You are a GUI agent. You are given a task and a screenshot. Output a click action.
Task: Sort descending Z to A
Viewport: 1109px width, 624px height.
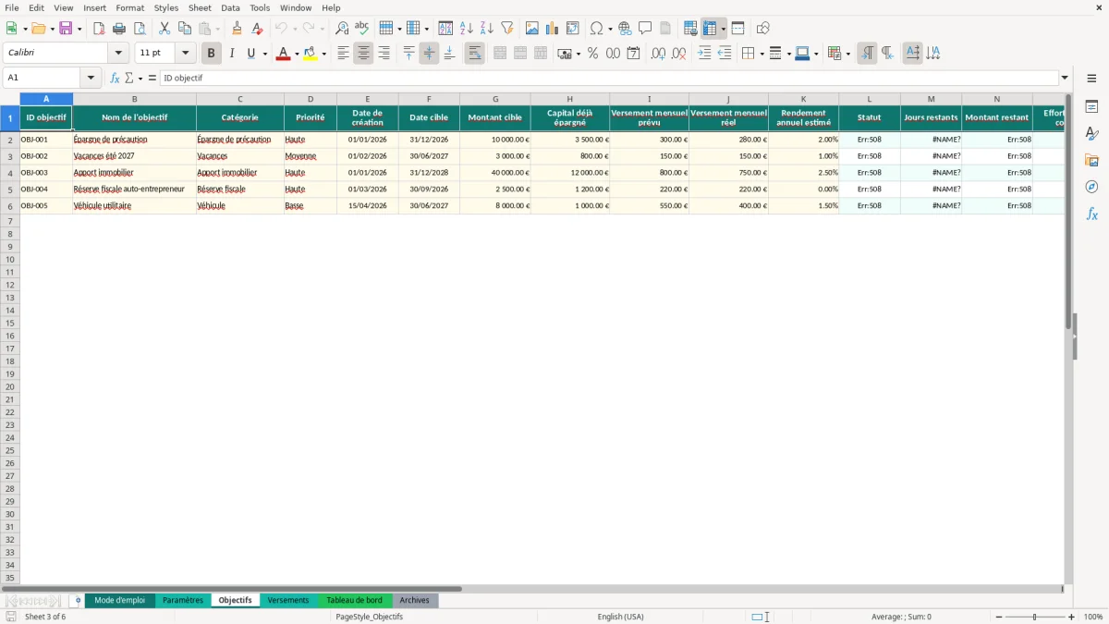[487, 29]
